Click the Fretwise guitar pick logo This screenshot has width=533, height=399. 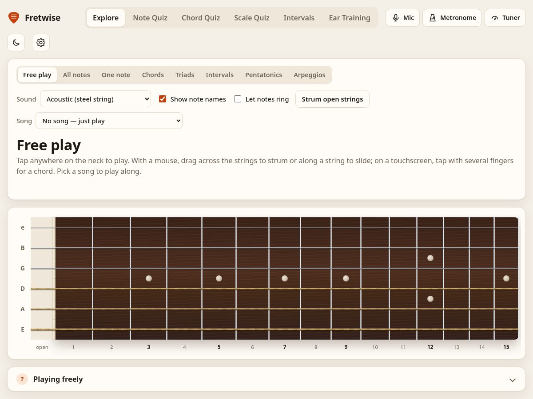(x=14, y=18)
